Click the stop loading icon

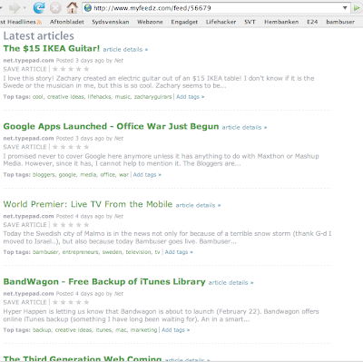(55, 8)
